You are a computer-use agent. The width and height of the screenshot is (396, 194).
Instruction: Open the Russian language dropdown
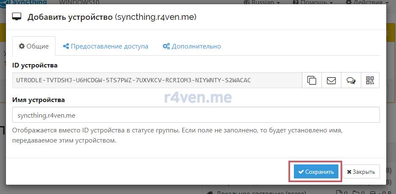262,2
